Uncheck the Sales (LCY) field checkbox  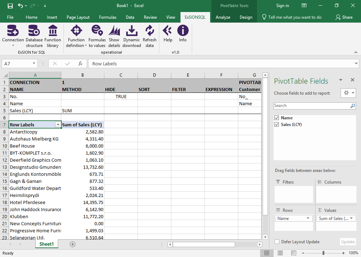click(277, 125)
